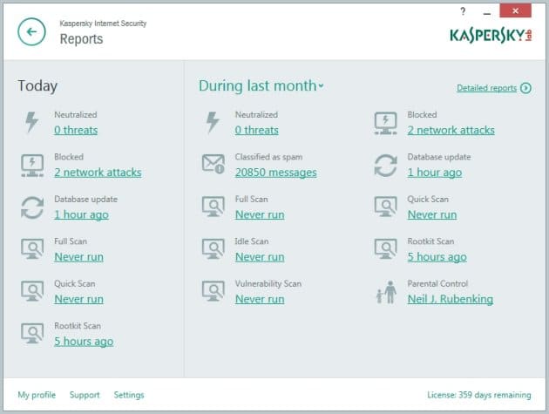Open My profile in the footer
The width and height of the screenshot is (549, 414).
[37, 395]
